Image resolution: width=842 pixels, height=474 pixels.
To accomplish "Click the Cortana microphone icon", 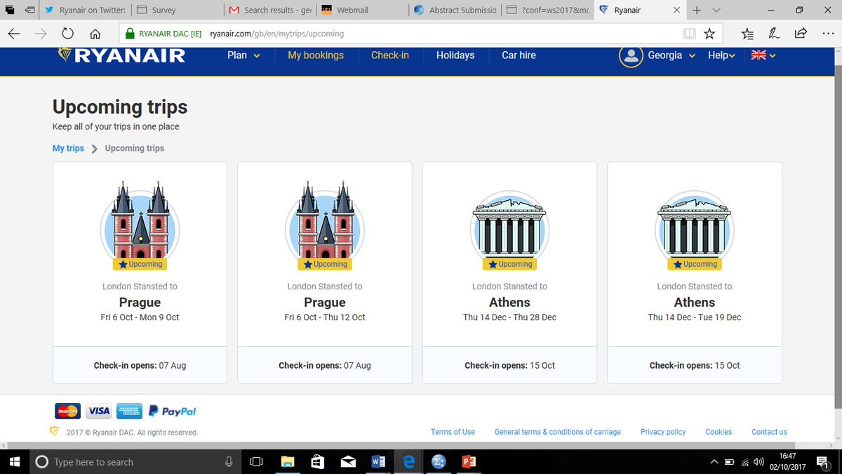I will [x=229, y=462].
